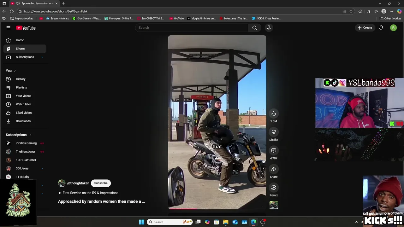Image resolution: width=404 pixels, height=227 pixels.
Task: Open 1OF1 JaYCa$H channel
Action: pos(25,160)
